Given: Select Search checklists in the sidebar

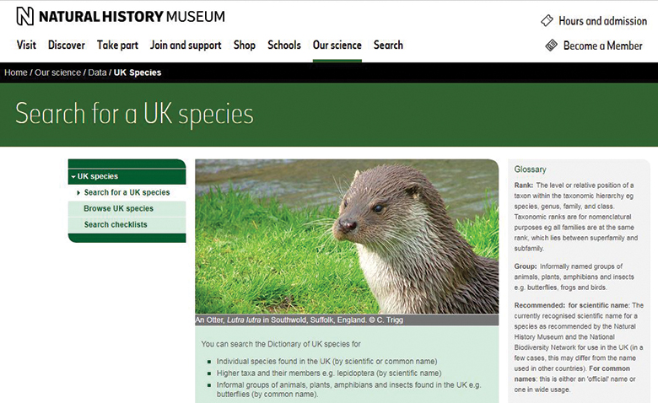Looking at the screenshot, I should point(116,224).
